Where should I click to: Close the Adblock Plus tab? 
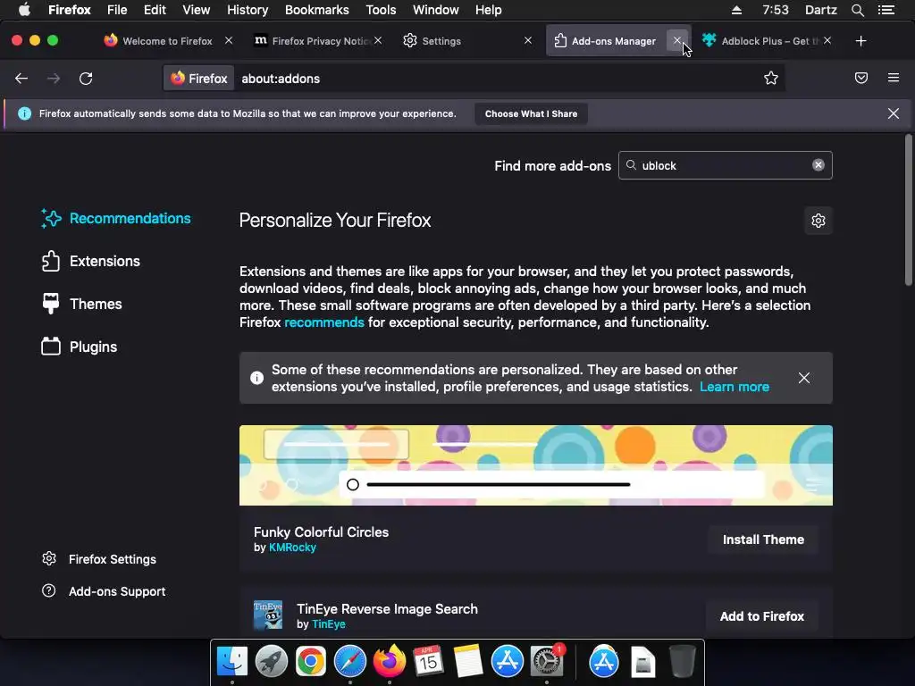pos(827,40)
